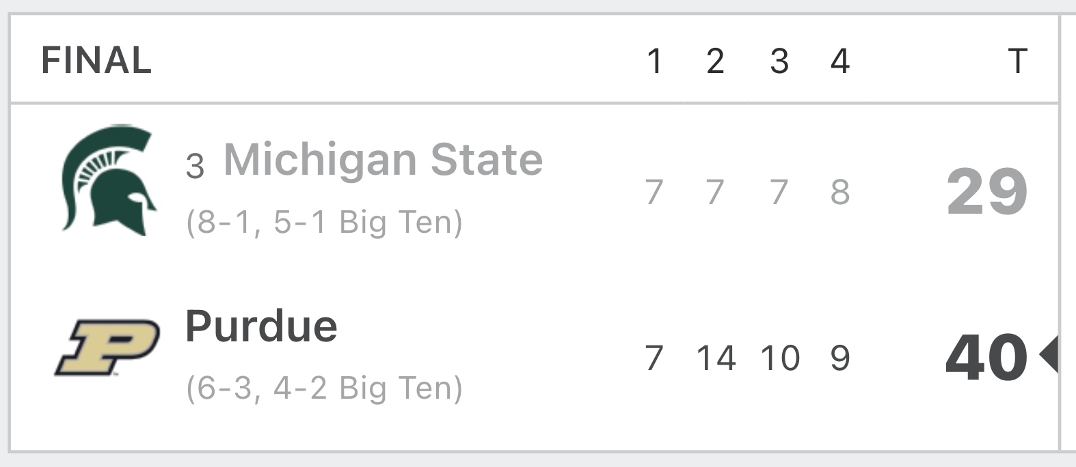This screenshot has width=1076, height=467.
Task: Click the Michigan State Spartans helmet logo
Action: [x=108, y=180]
